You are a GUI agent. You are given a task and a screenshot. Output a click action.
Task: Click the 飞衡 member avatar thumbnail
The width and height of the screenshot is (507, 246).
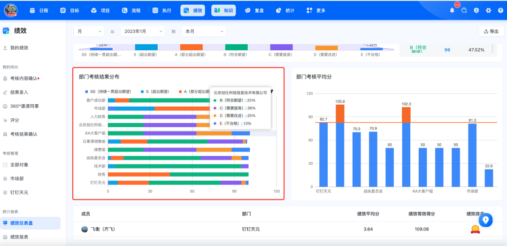tap(84, 229)
